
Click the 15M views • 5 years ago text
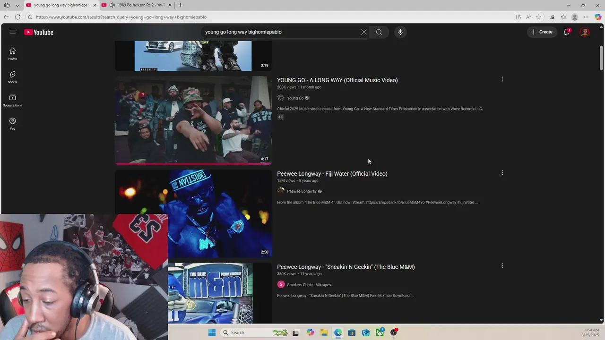[298, 181]
